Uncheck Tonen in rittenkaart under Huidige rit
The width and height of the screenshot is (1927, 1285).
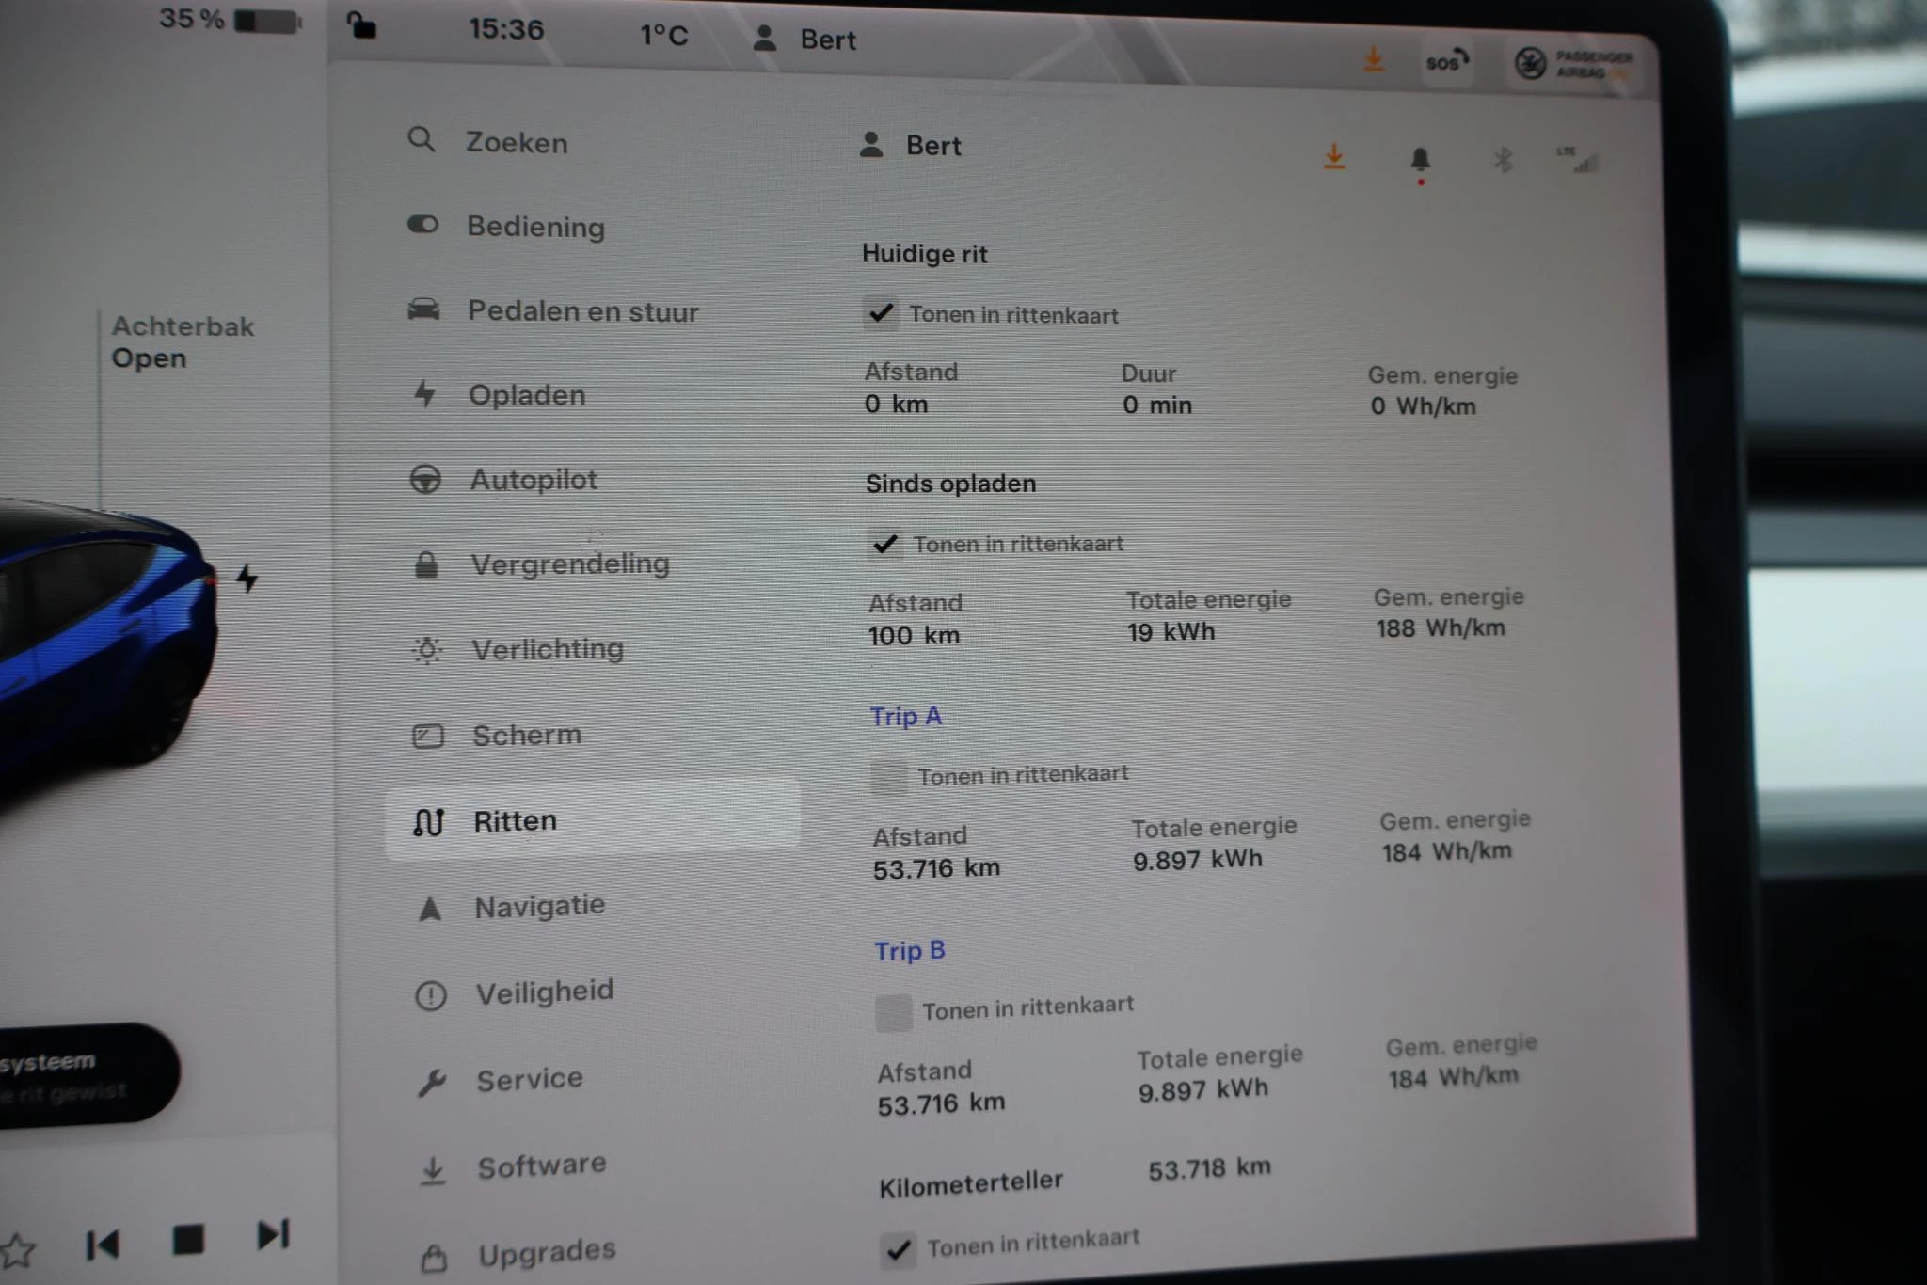[x=881, y=313]
